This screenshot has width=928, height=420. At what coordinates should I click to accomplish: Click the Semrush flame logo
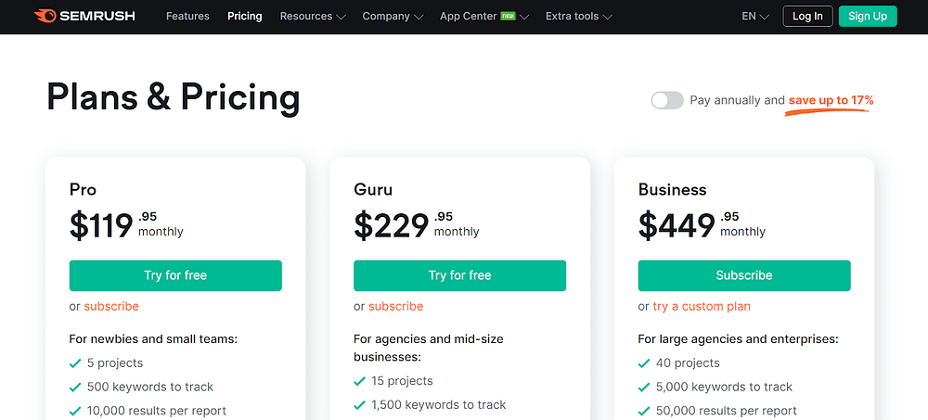tap(44, 16)
